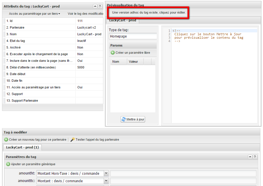Open help for Paramètres du tag panel
This screenshot has width=263, height=186.
255,157
